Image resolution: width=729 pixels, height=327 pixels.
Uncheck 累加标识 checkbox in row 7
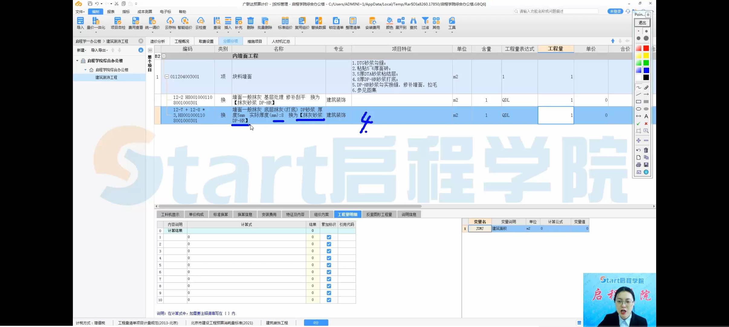pyautogui.click(x=329, y=279)
